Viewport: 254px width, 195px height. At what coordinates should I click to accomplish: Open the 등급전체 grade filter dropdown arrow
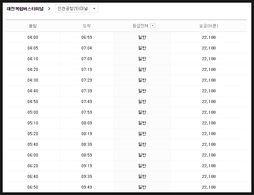(153, 26)
